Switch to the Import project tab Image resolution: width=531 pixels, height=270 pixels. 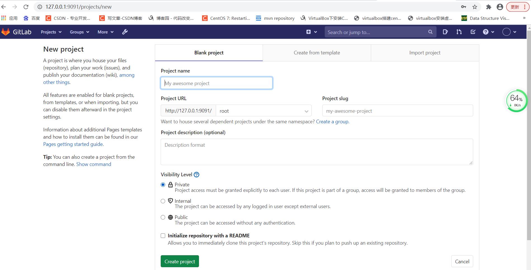point(425,53)
